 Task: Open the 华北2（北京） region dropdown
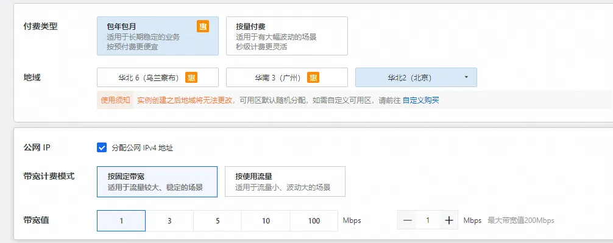coord(416,77)
